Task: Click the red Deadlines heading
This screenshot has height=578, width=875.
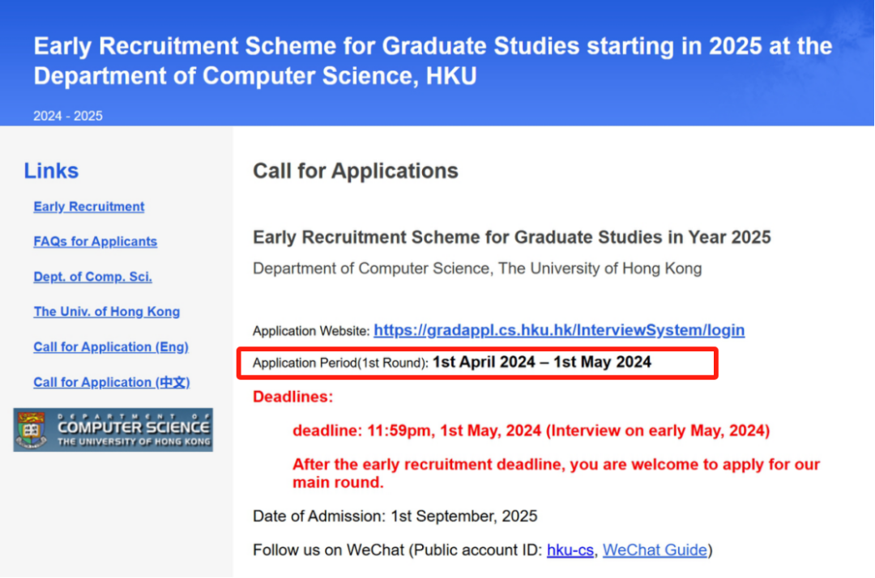Action: tap(293, 397)
